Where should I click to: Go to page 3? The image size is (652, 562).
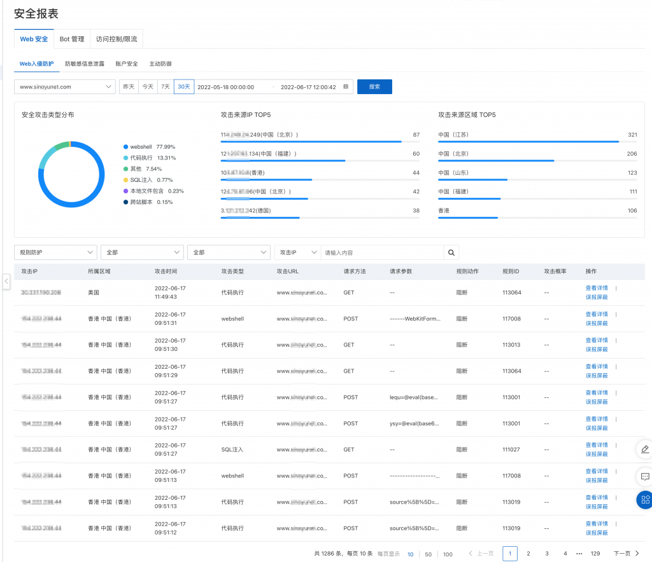pos(547,554)
